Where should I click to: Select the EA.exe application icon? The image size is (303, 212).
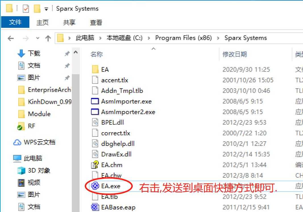tap(95, 186)
